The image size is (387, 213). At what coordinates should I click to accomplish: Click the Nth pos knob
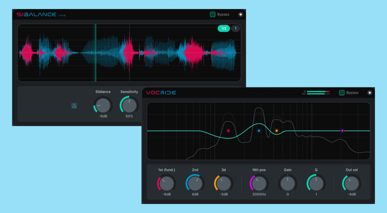pyautogui.click(x=259, y=183)
